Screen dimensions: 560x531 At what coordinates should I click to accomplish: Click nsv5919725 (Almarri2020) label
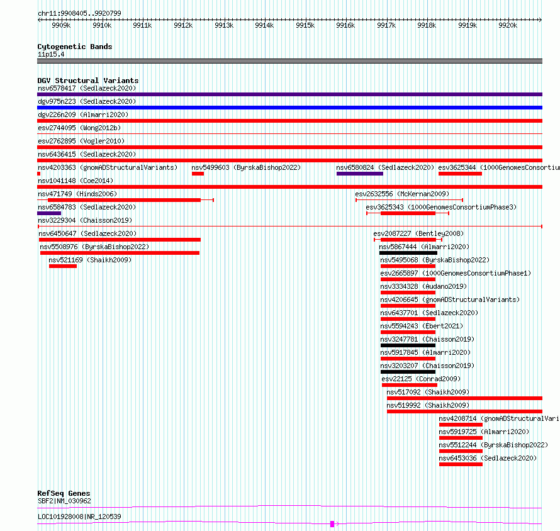click(484, 432)
